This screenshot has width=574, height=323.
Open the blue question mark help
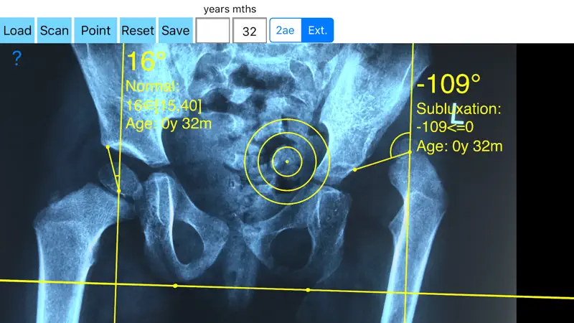[17, 58]
